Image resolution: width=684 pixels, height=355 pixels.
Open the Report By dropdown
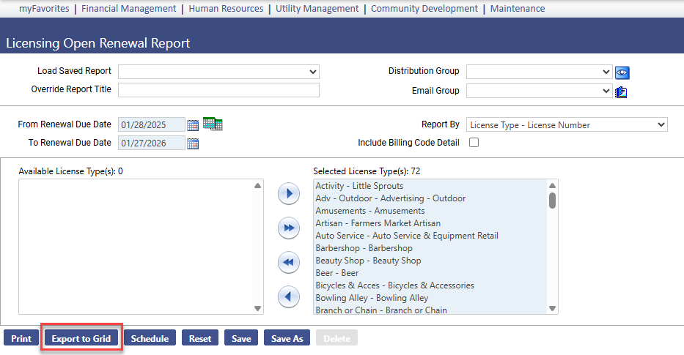[x=567, y=125]
